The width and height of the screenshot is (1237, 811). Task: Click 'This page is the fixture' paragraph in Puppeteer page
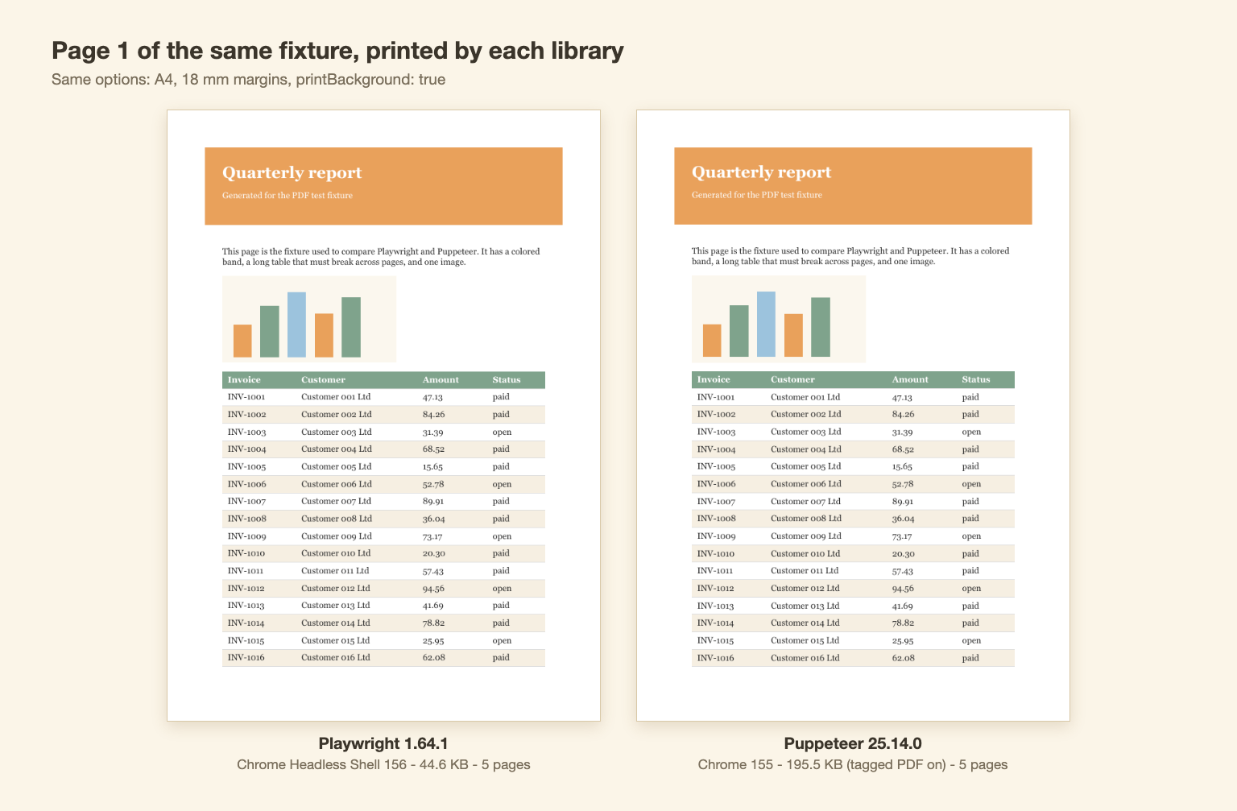(850, 256)
